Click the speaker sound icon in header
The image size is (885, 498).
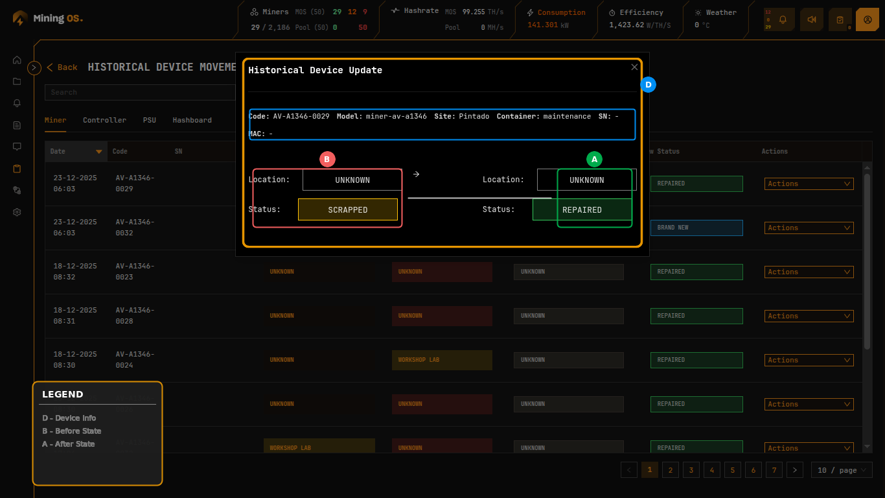(812, 19)
